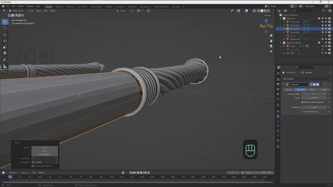
Task: Open the Object Mode dropdown
Action: click(18, 10)
